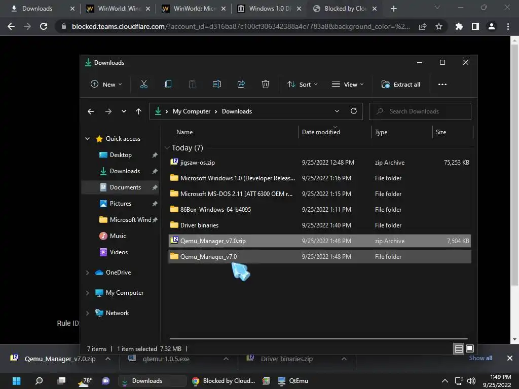Image resolution: width=519 pixels, height=389 pixels.
Task: Click the Rename icon in Explorer toolbar
Action: [x=217, y=85]
